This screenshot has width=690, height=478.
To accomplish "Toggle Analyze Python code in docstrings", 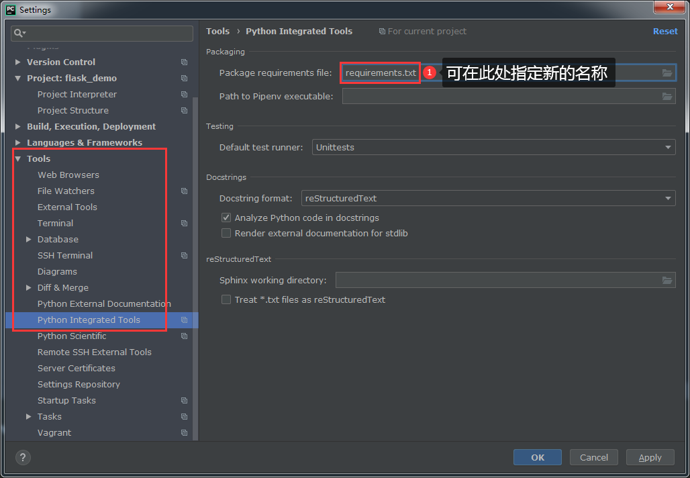I will click(226, 218).
